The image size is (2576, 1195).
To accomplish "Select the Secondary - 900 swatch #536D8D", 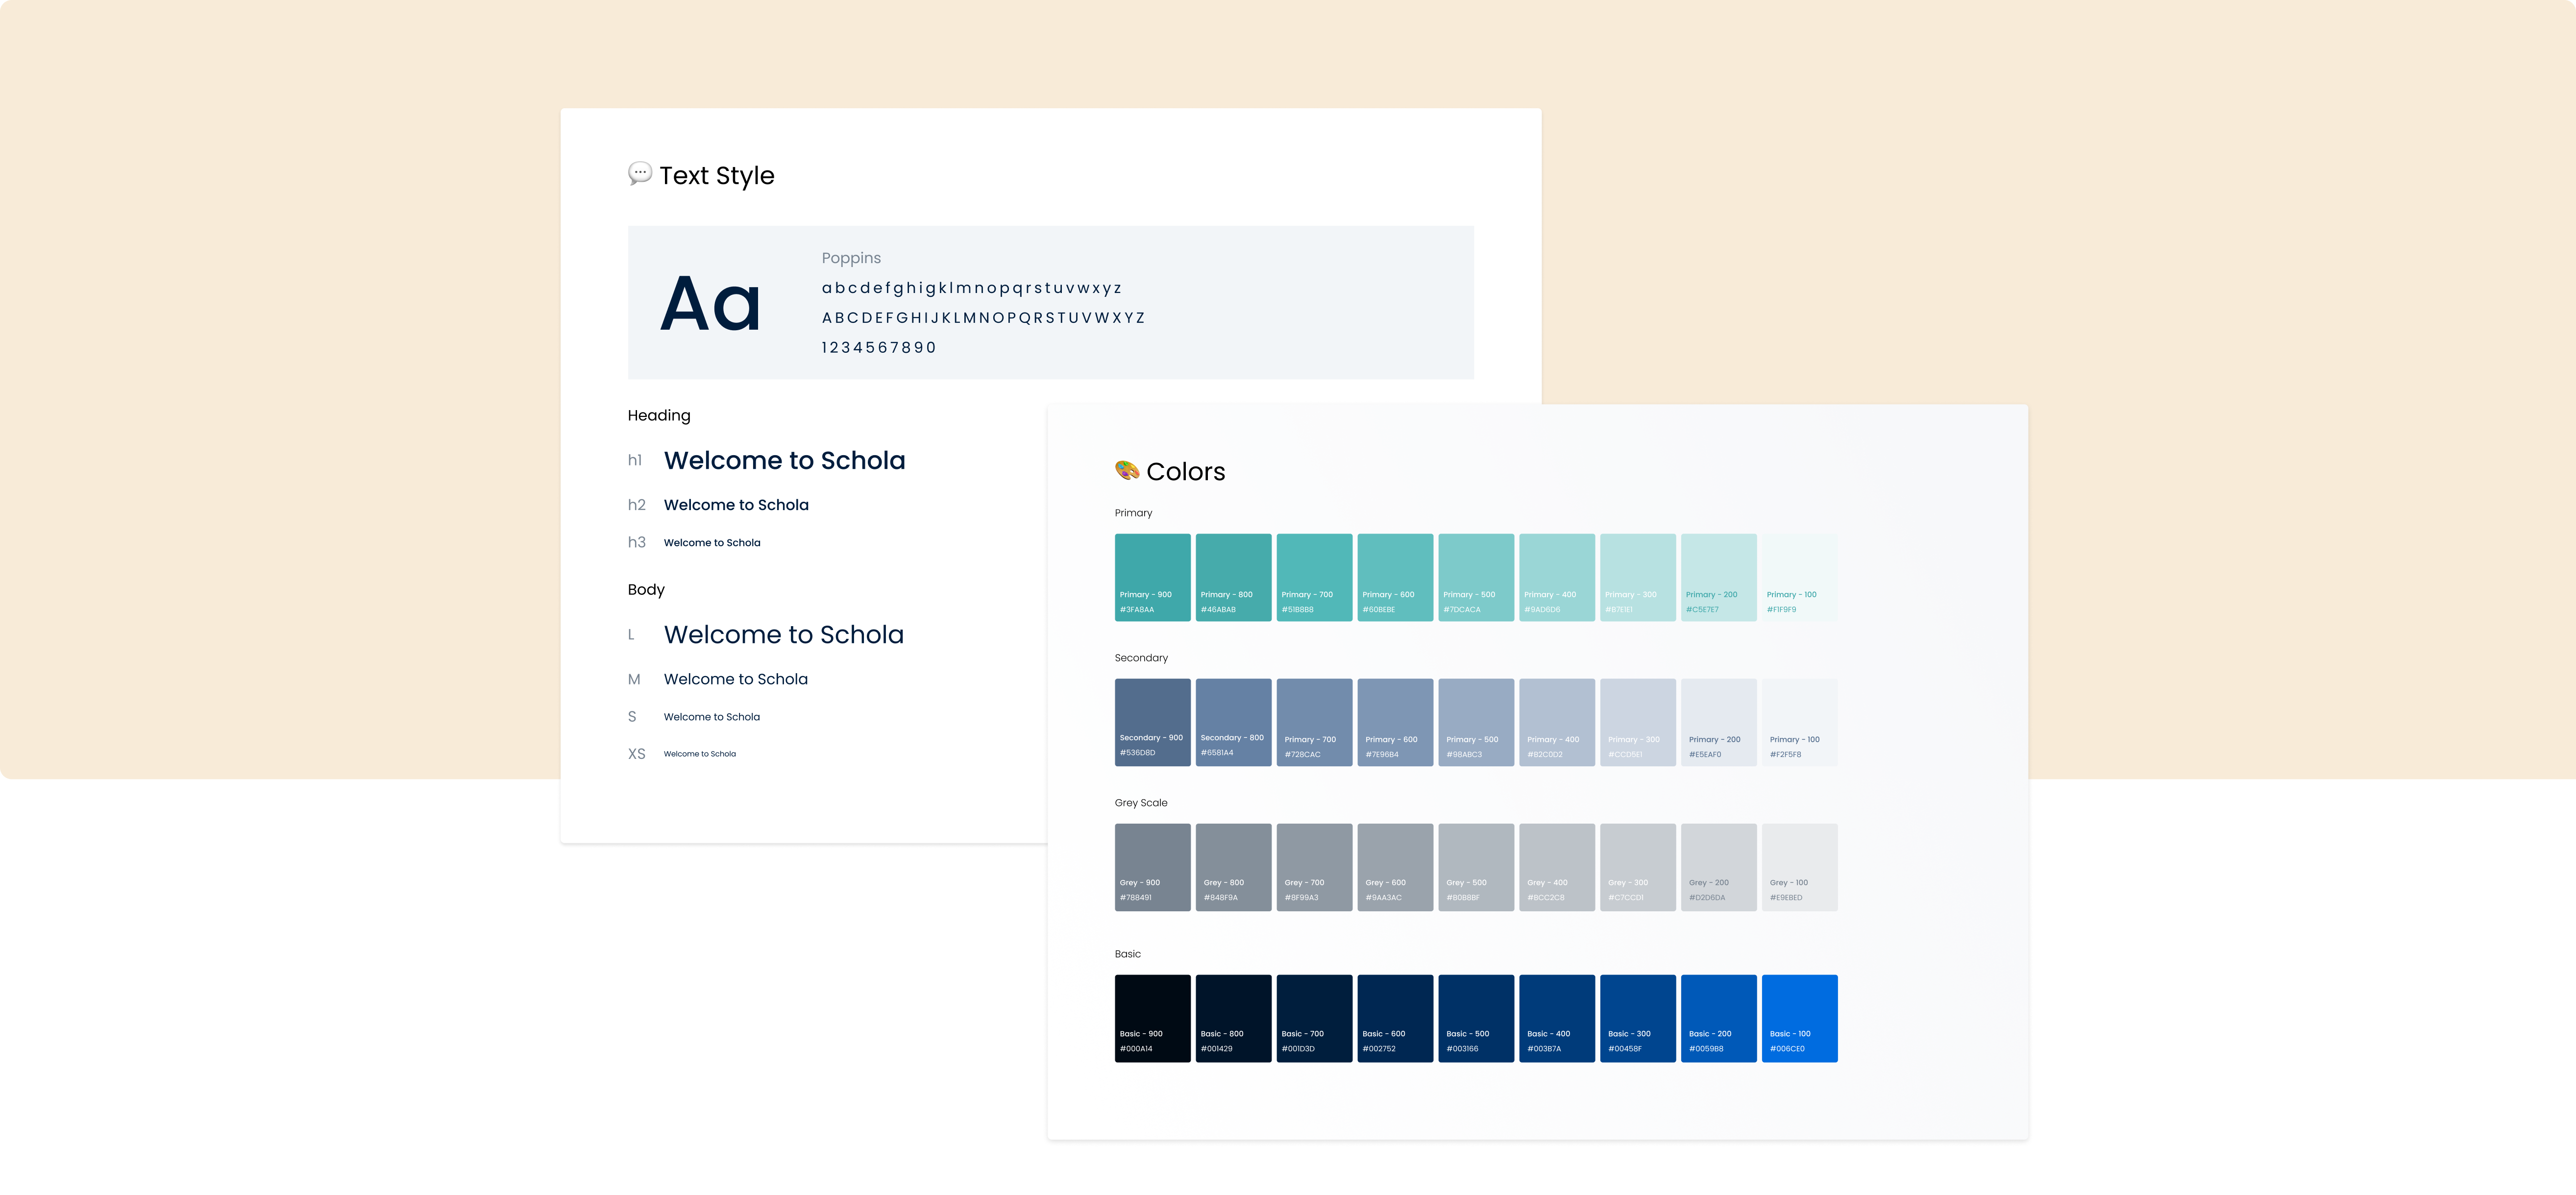I will (x=1152, y=722).
